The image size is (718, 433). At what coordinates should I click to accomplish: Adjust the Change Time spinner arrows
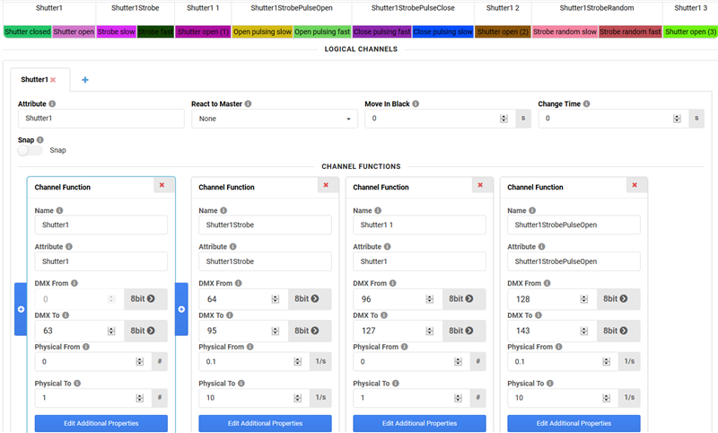click(678, 119)
